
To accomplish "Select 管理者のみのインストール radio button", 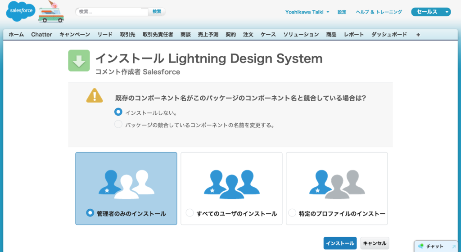I will pos(90,213).
